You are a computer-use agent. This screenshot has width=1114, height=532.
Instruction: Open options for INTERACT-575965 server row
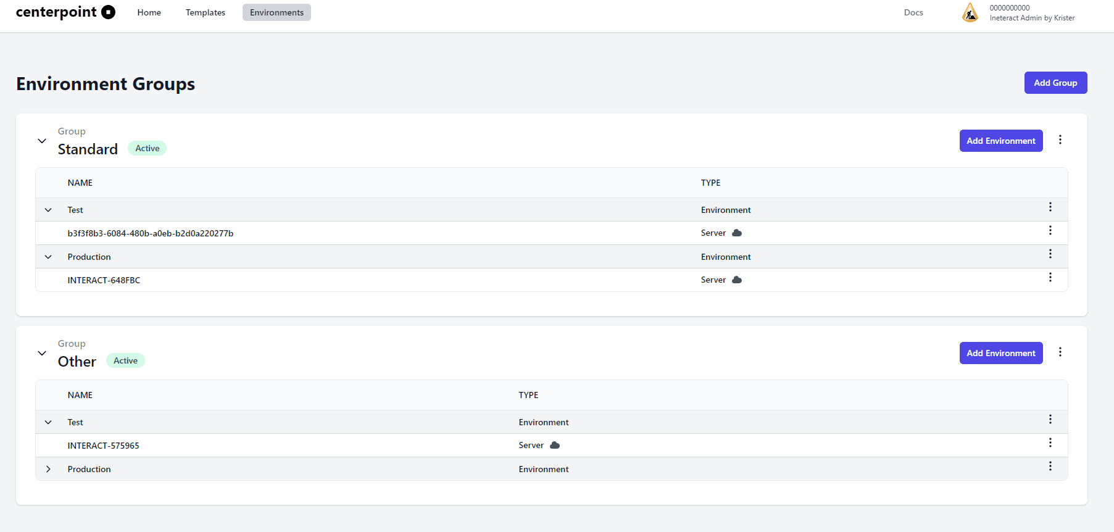[1050, 443]
